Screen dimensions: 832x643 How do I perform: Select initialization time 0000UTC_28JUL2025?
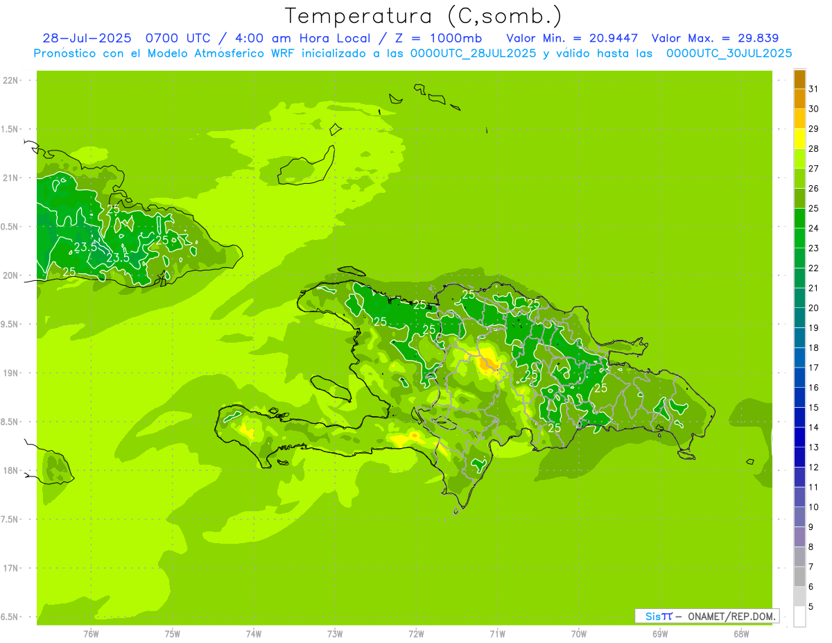click(x=474, y=53)
